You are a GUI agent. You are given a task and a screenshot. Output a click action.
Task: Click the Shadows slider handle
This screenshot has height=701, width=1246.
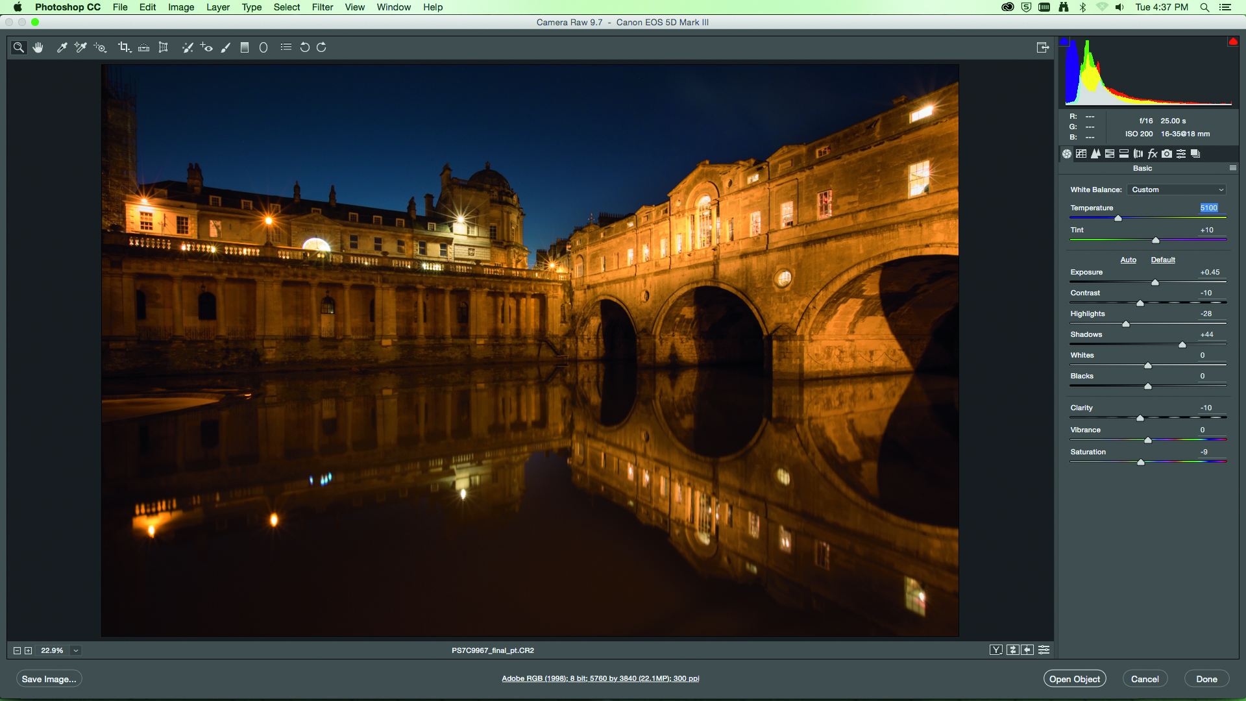pos(1182,345)
